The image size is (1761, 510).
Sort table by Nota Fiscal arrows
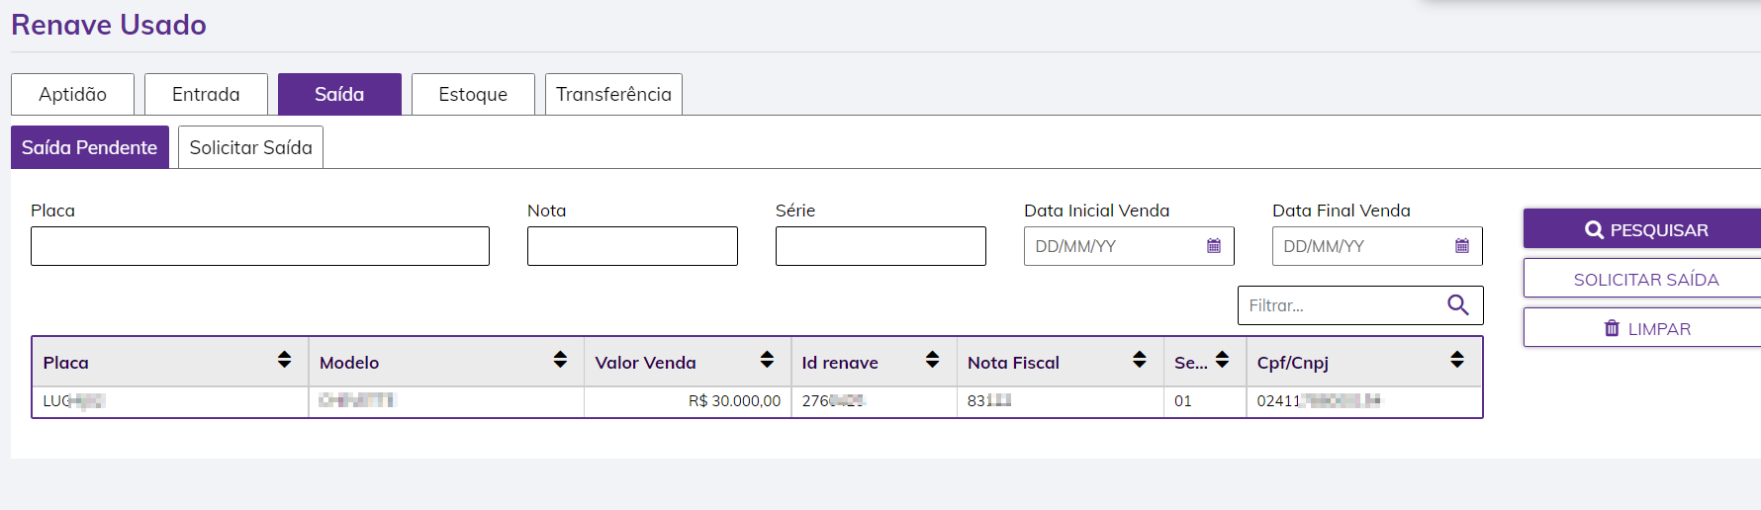(x=1140, y=360)
